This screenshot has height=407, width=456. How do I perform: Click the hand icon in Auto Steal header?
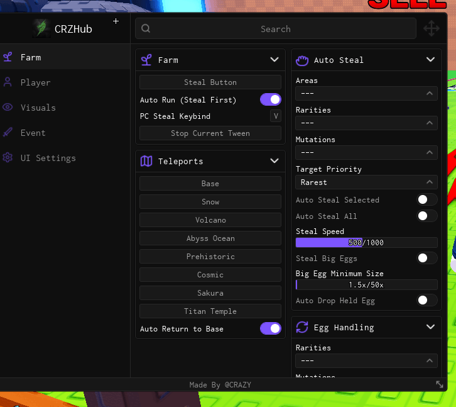click(302, 60)
